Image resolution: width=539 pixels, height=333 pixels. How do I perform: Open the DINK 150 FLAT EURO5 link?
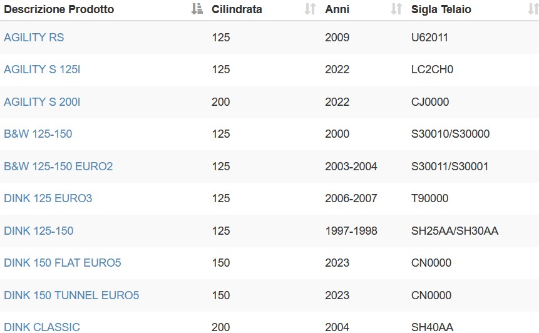(x=62, y=262)
